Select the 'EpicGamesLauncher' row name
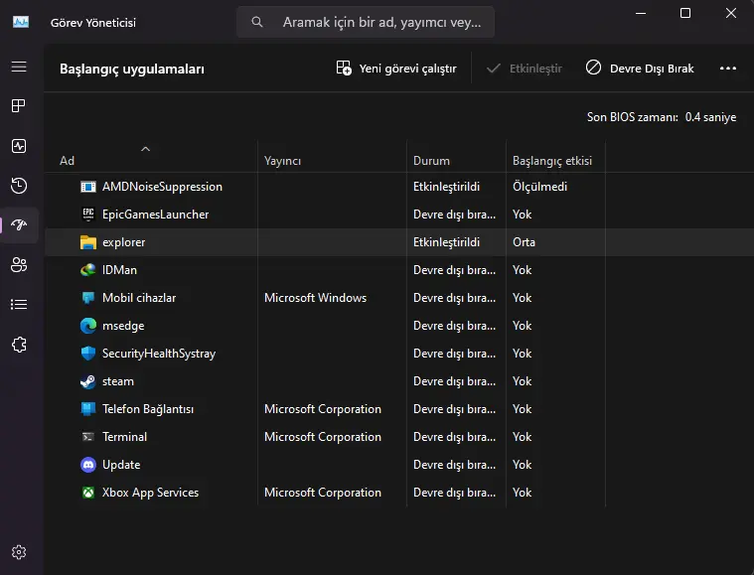 point(155,215)
